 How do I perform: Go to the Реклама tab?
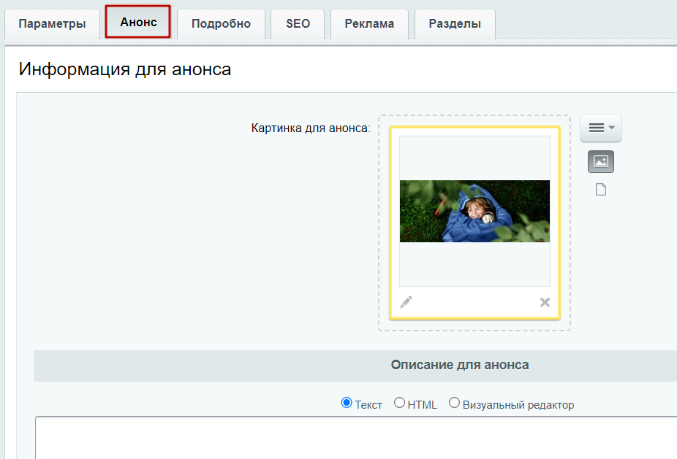click(370, 23)
